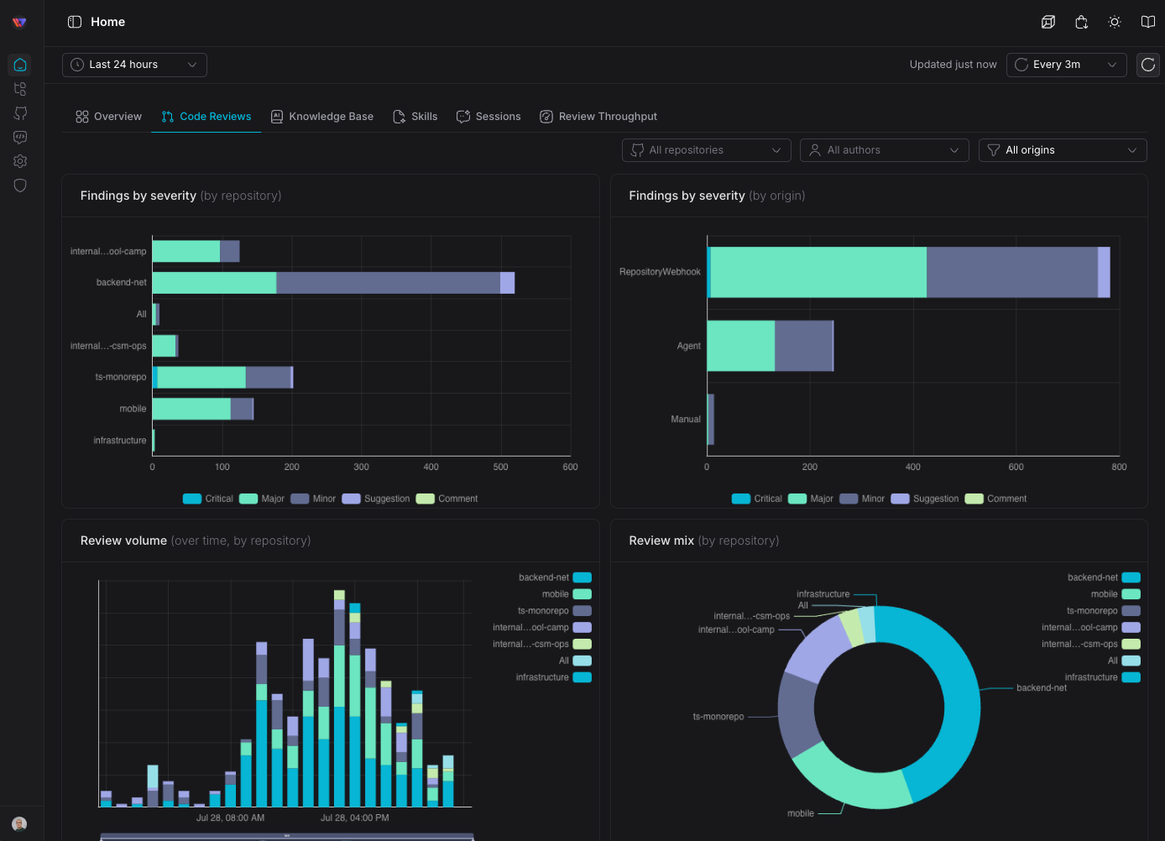Toggle Major legend in origin severity chart
This screenshot has width=1165, height=841.
pyautogui.click(x=811, y=499)
